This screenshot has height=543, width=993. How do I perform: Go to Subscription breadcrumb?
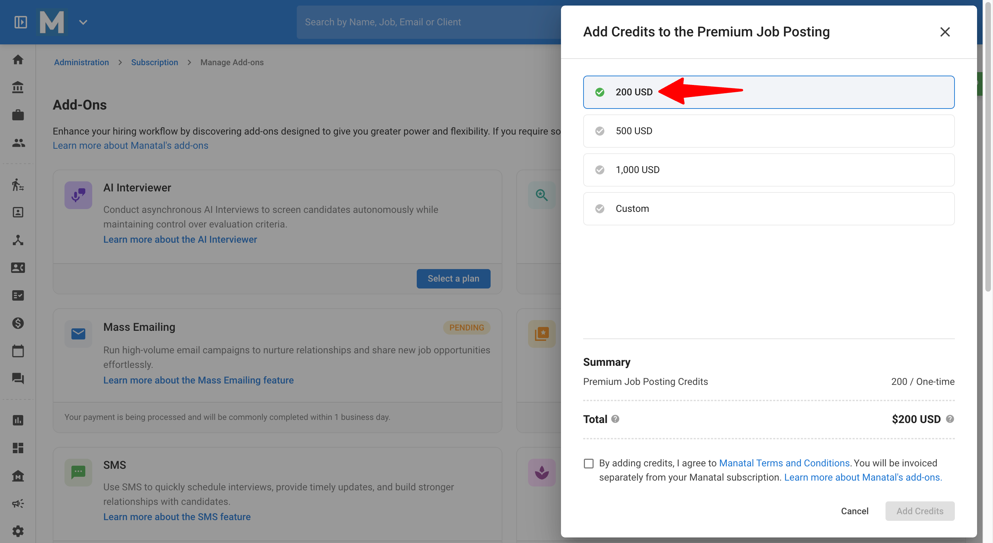click(x=154, y=62)
